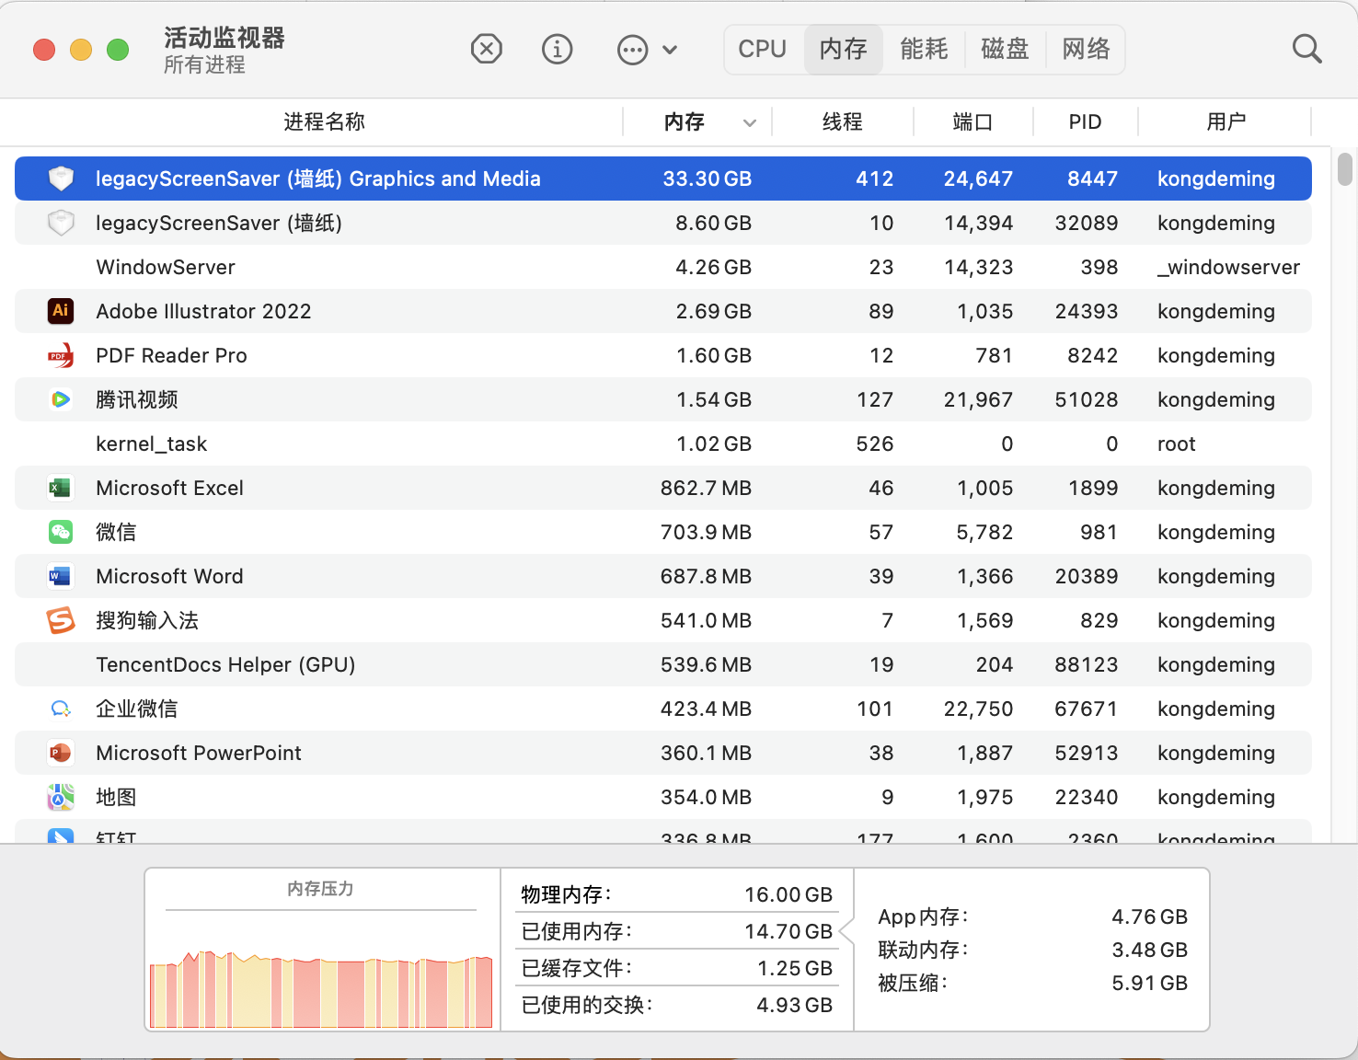The image size is (1358, 1060).
Task: Click the PDF Reader Pro icon
Action: 61,355
